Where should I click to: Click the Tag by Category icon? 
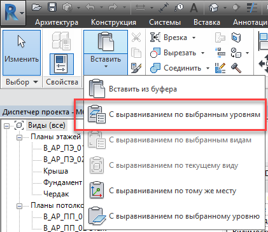(179, 8)
